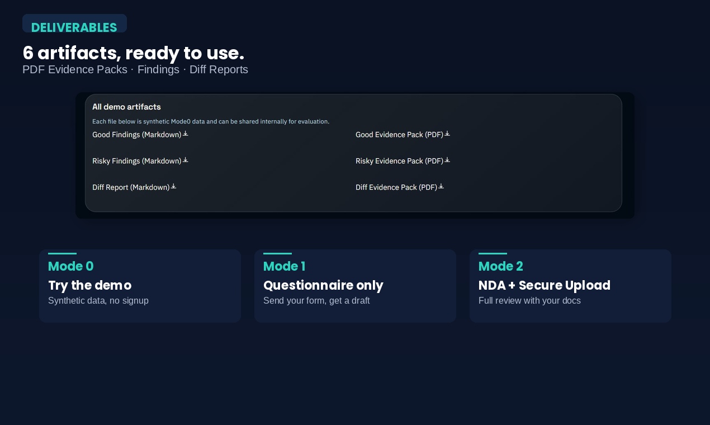Click the teal accent bar above Mode 1
Screen dimensions: 710x425
coord(278,253)
